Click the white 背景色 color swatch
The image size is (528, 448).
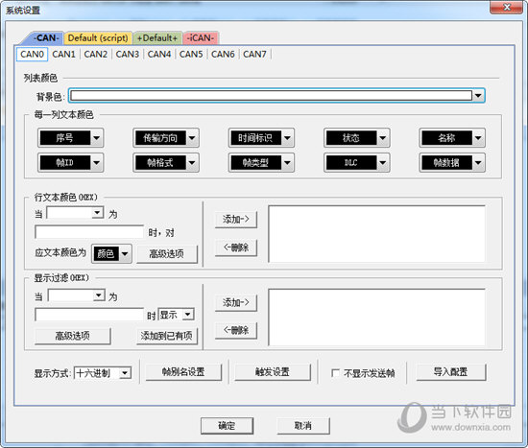click(x=271, y=96)
